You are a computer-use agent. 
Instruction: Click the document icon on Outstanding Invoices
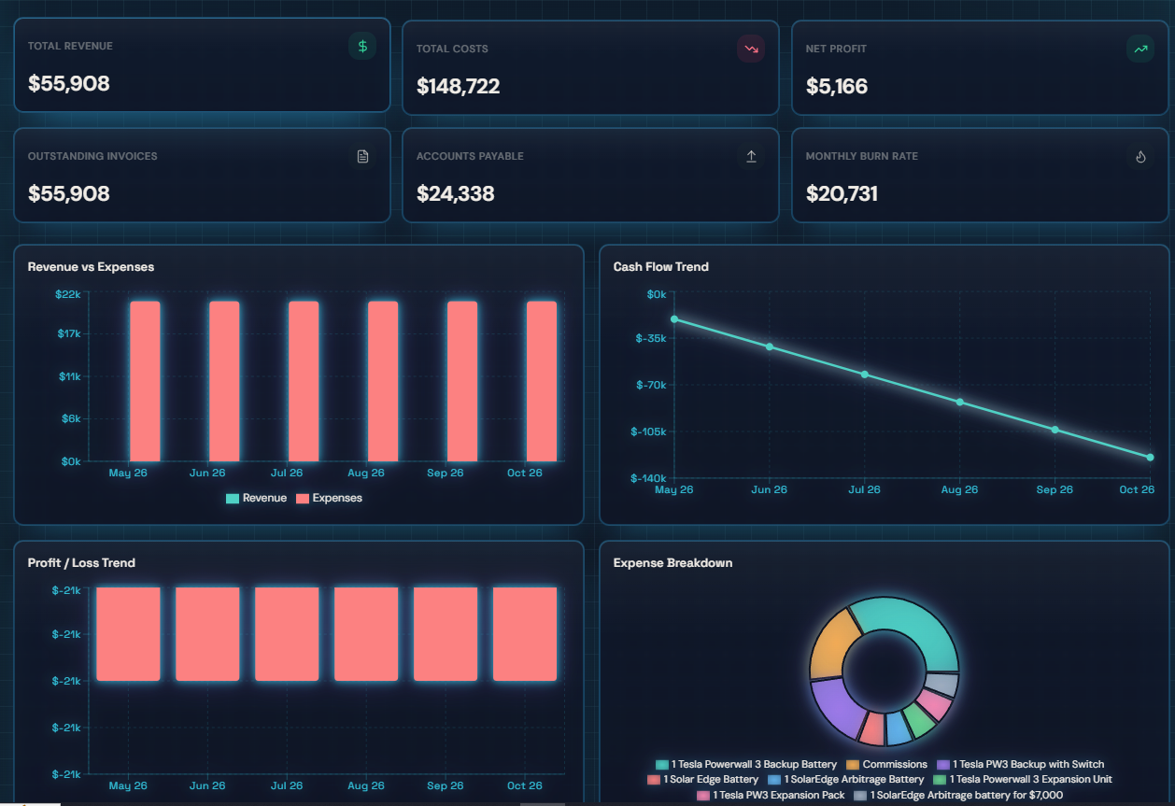pos(362,156)
